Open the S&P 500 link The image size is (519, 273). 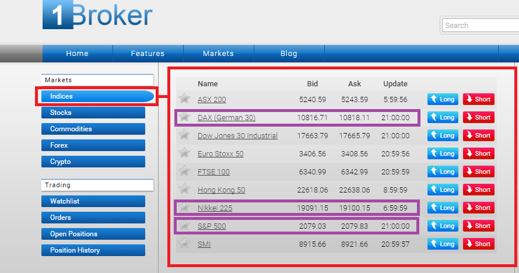point(212,226)
